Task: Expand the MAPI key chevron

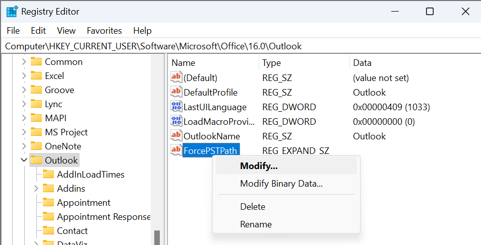Action: click(24, 118)
